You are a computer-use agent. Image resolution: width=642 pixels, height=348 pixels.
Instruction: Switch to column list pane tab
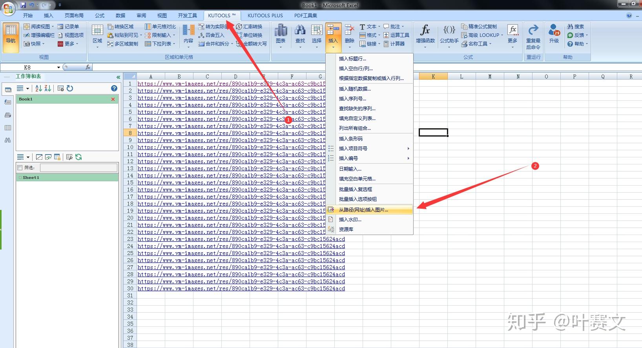pos(7,128)
